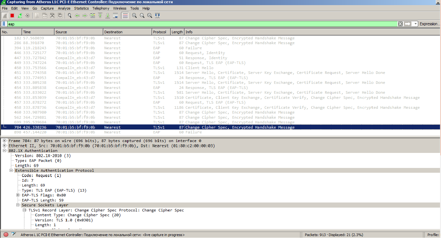Open capture options gear icon

(x=28, y=15)
